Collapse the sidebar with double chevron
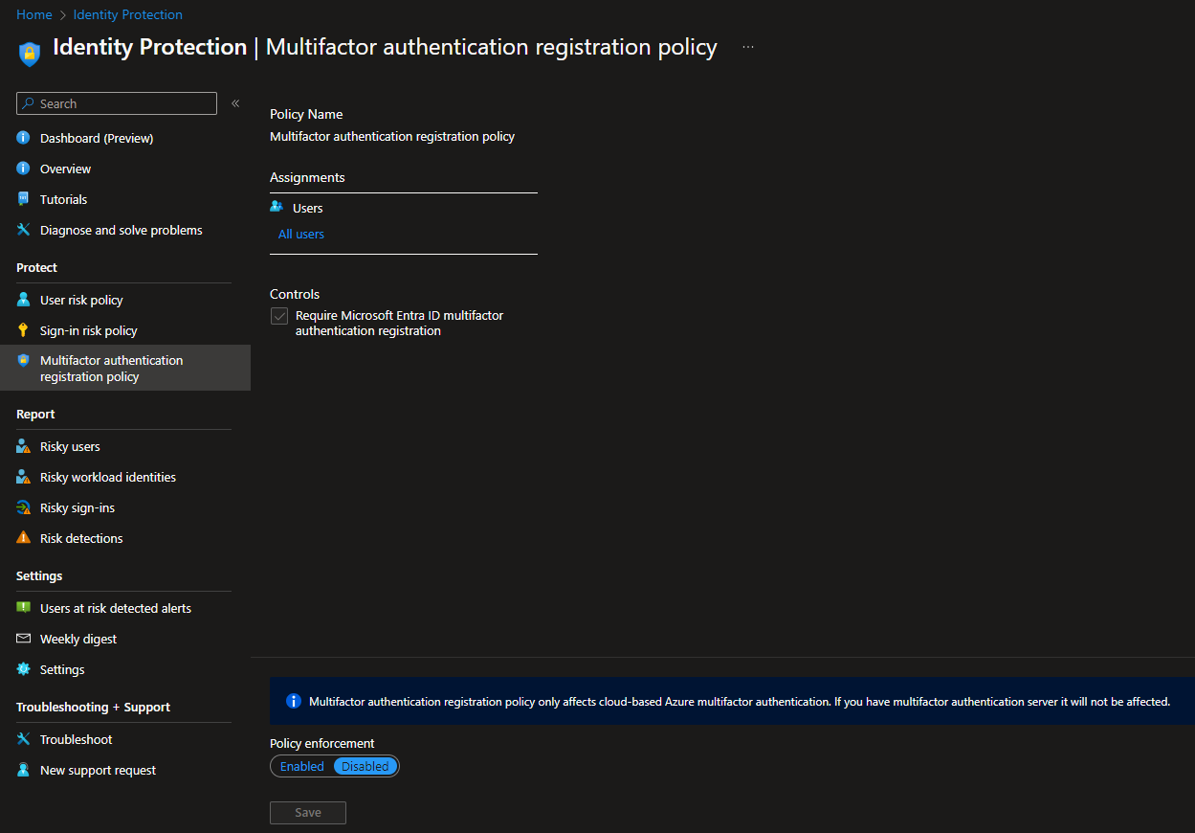Screen dimensions: 1195x833 click(x=235, y=103)
